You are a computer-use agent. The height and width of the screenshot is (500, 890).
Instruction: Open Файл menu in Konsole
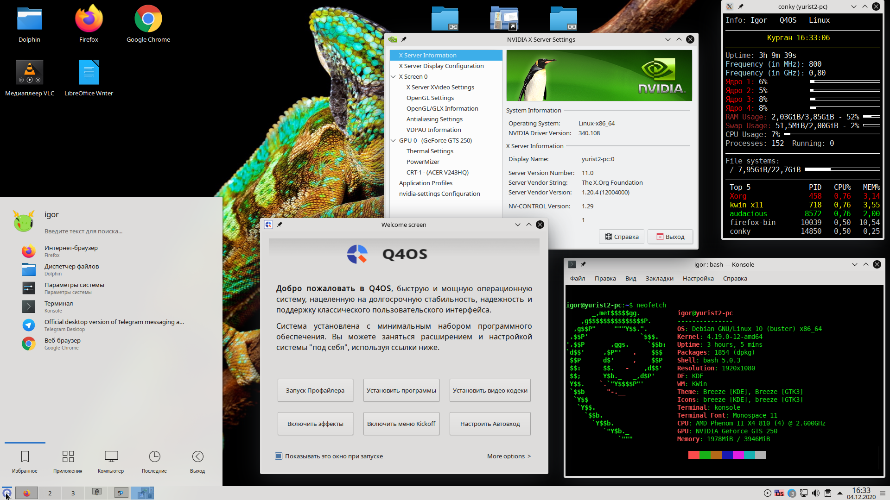point(578,278)
